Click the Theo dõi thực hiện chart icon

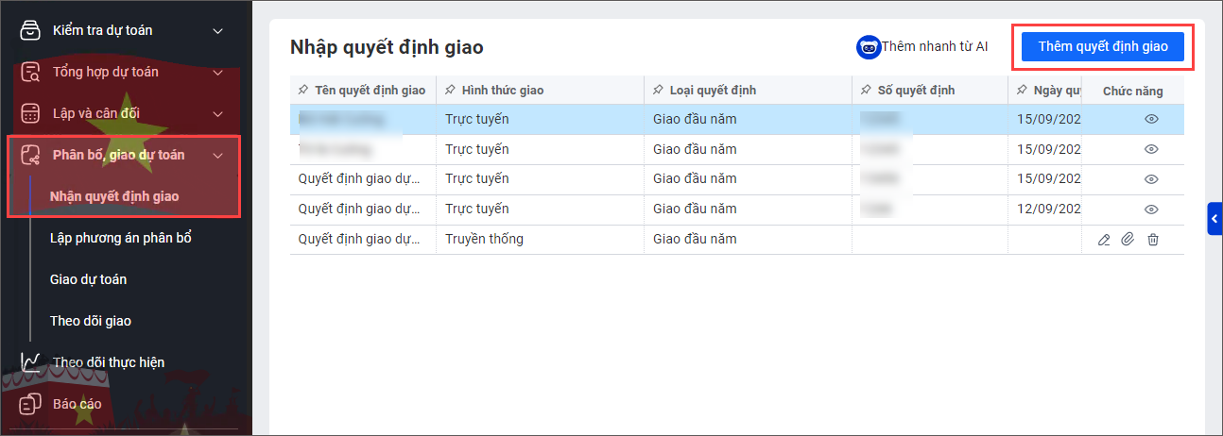tap(31, 362)
